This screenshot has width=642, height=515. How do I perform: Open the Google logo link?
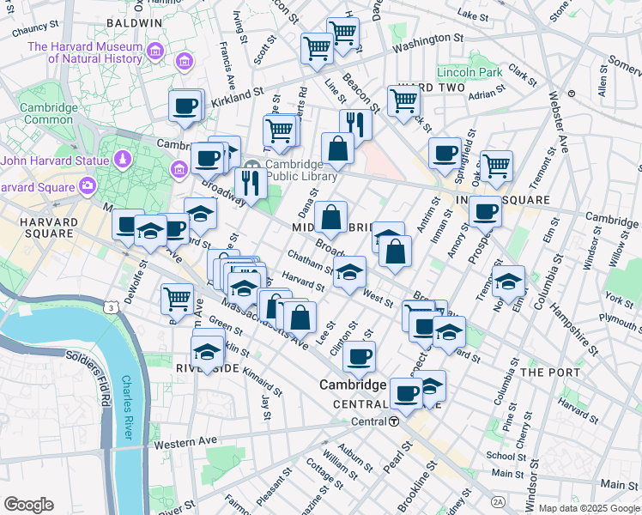(28, 505)
